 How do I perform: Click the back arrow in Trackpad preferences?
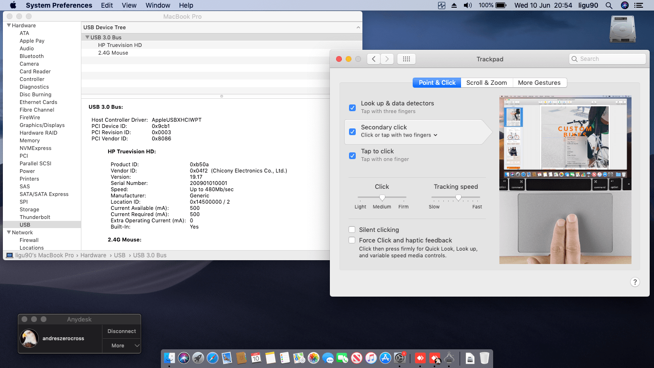373,59
